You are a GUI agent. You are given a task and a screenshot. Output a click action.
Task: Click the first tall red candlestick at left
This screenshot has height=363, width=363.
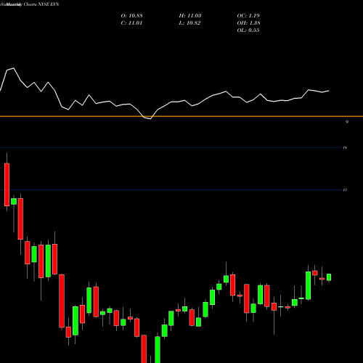(x=7, y=184)
